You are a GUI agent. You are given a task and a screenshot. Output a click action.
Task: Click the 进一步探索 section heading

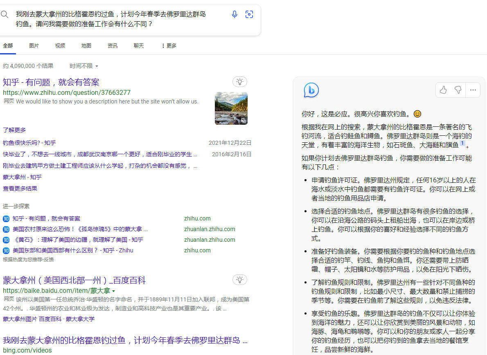(16, 207)
